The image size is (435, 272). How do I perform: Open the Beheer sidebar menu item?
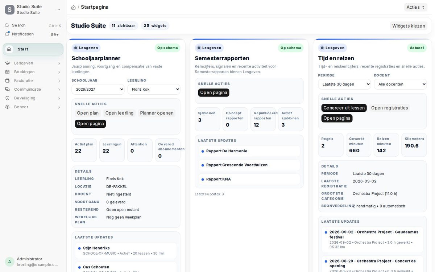(33, 107)
